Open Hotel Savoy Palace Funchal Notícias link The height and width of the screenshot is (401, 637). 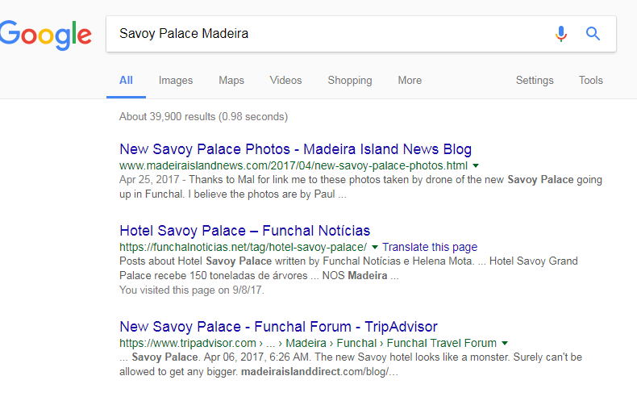pyautogui.click(x=244, y=231)
